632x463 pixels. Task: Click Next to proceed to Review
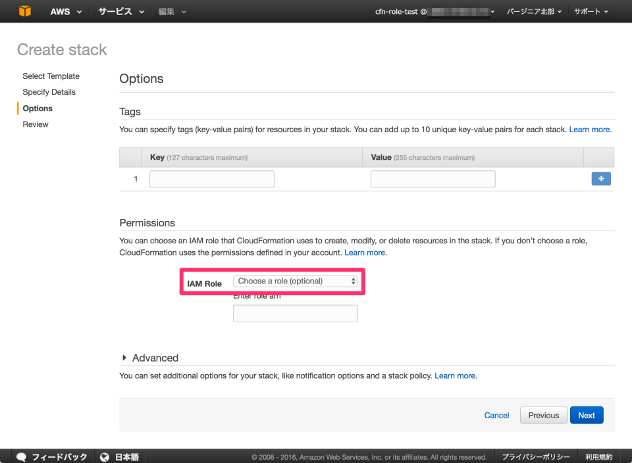coord(586,415)
